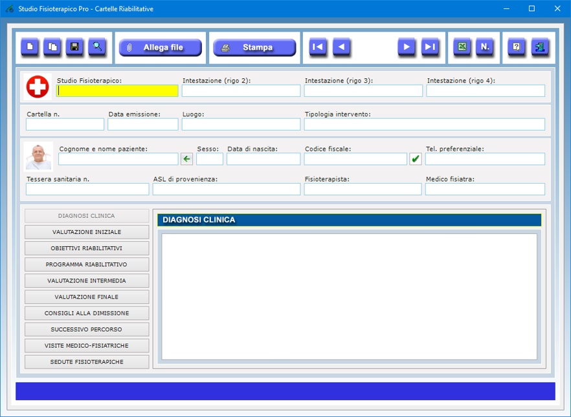The height and width of the screenshot is (417, 571).
Task: Click the Cartella n. field
Action: [x=65, y=124]
